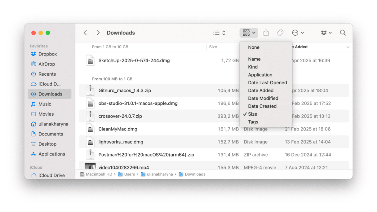Screen dimensions: 377x212
Task: Open the list view switcher
Action: coord(219,33)
